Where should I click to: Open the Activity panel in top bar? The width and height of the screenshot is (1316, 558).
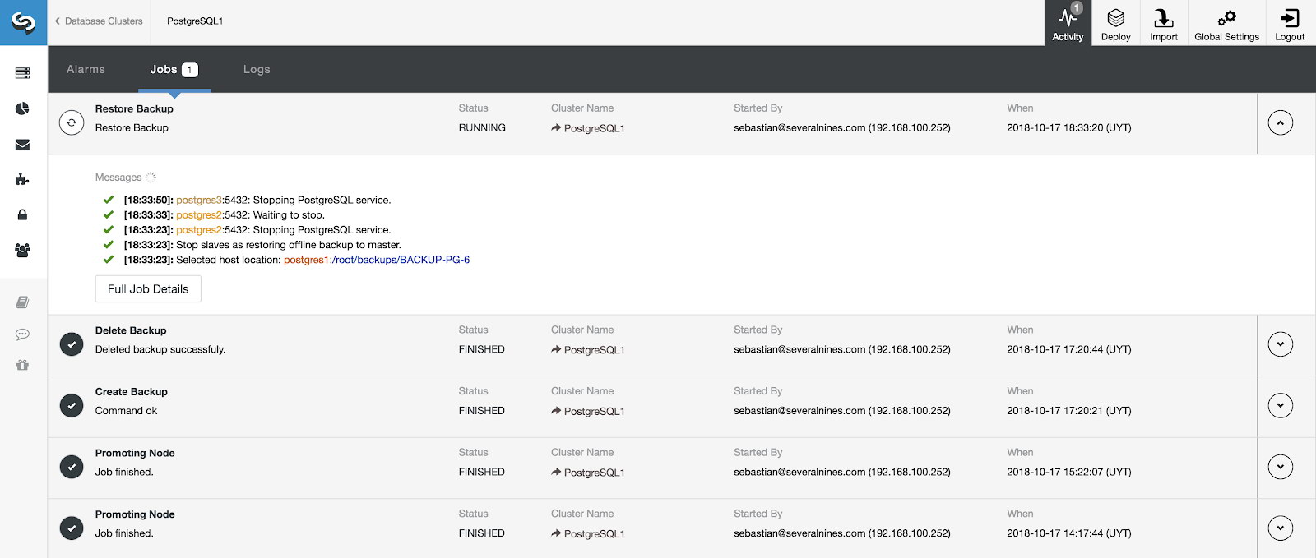pyautogui.click(x=1068, y=23)
